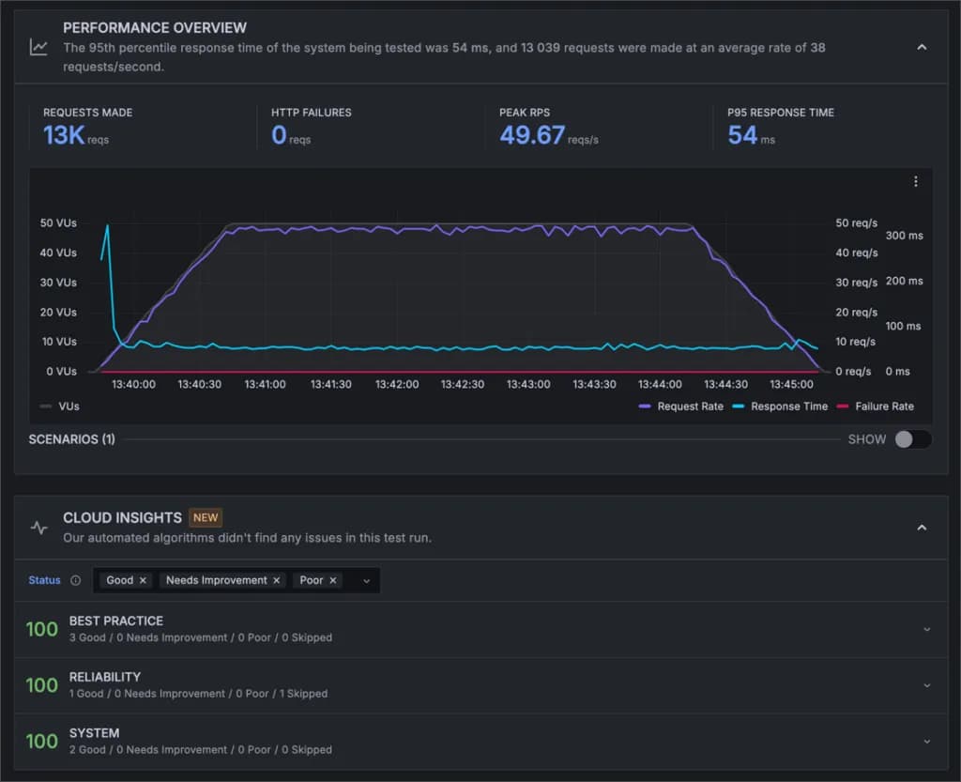Enable the SHOW scenarios toggle
The image size is (961, 782).
(911, 438)
